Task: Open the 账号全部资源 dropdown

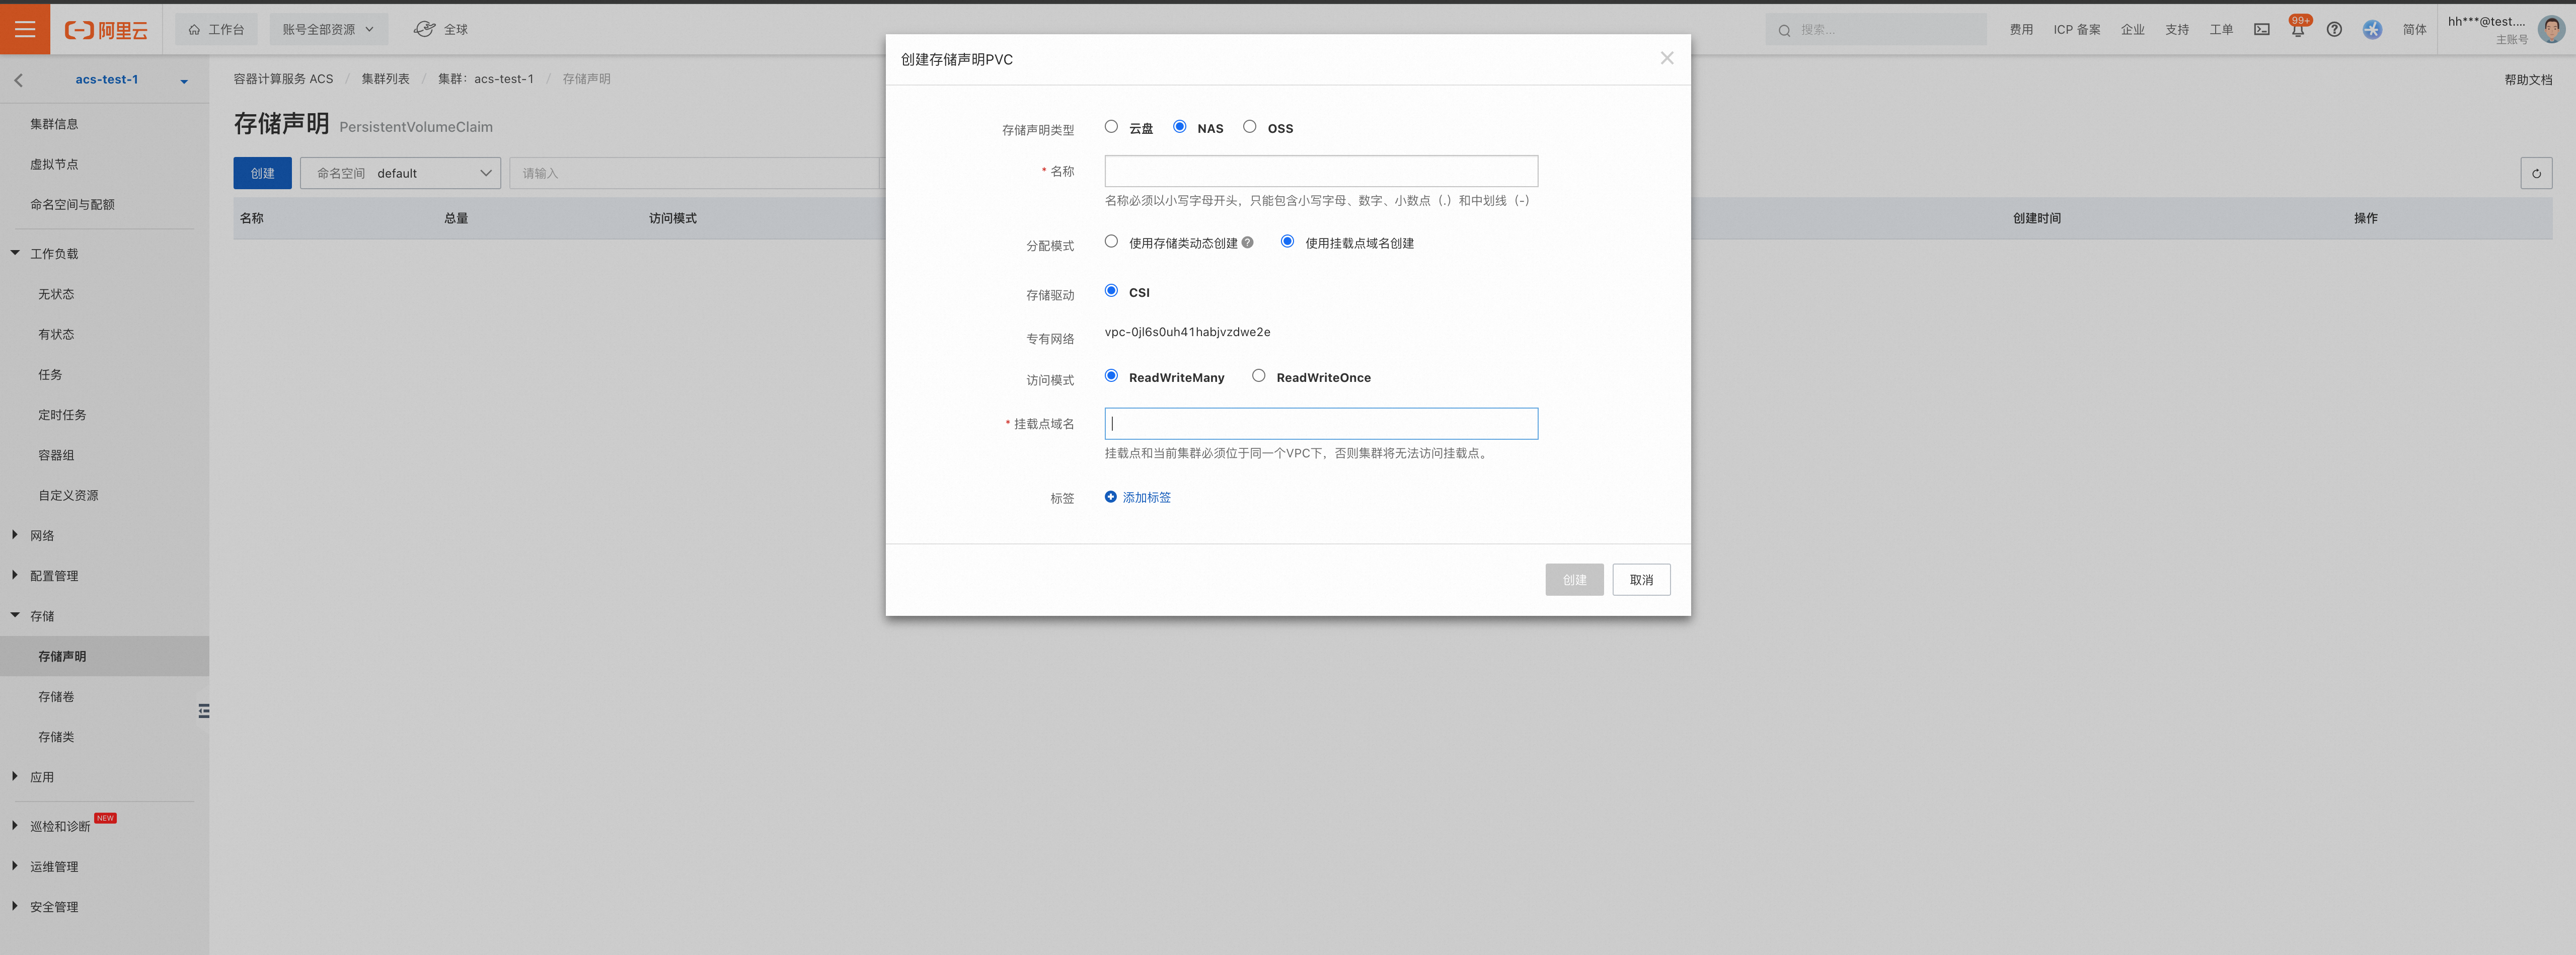Action: point(328,30)
